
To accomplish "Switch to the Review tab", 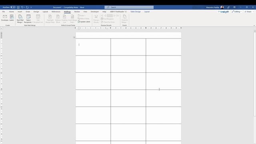I will click(x=77, y=12).
